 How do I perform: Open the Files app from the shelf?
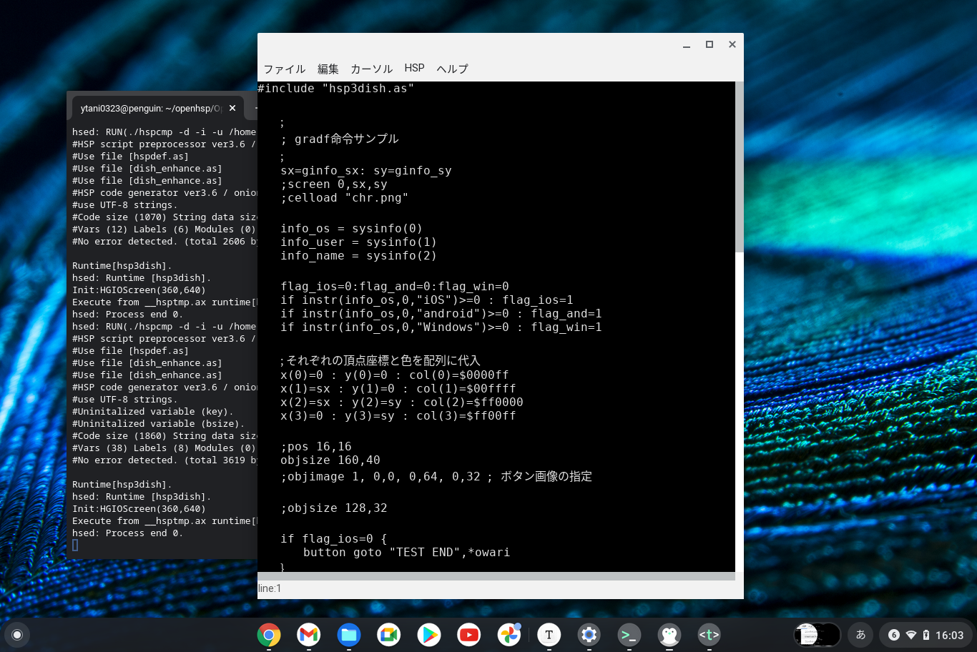pyautogui.click(x=349, y=635)
